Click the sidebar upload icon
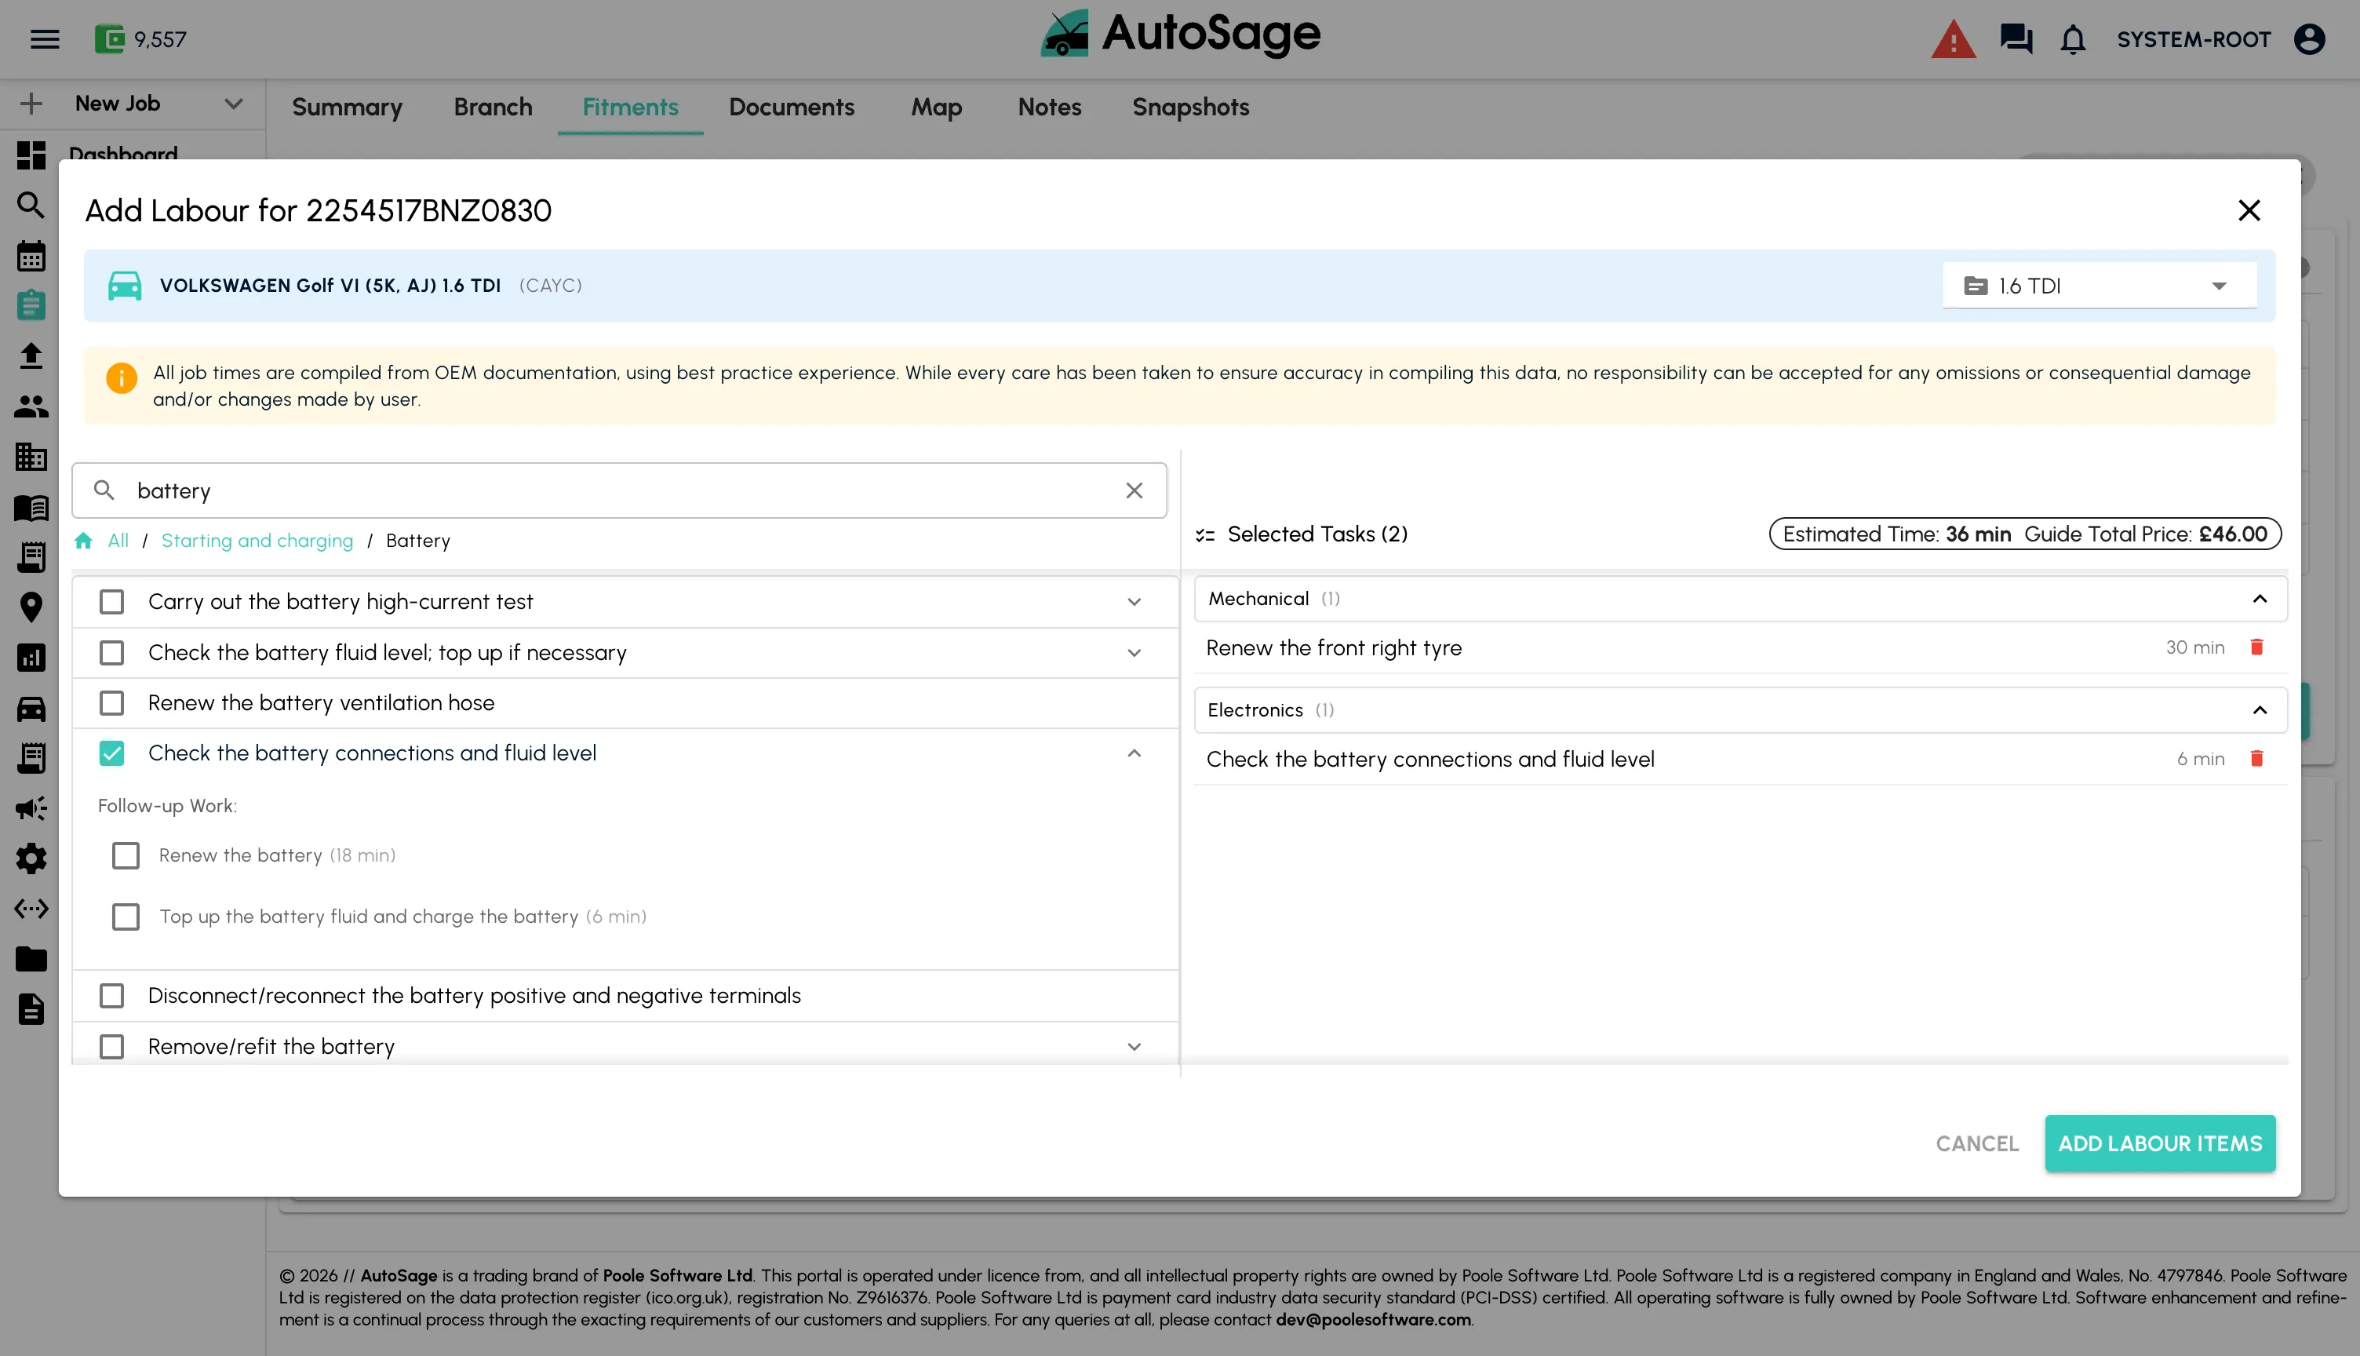 [x=31, y=355]
